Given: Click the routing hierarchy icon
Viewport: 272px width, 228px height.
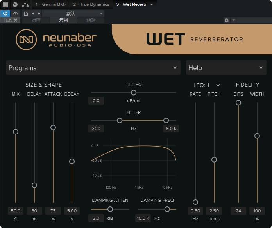Looking at the screenshot, I should click(25, 4).
